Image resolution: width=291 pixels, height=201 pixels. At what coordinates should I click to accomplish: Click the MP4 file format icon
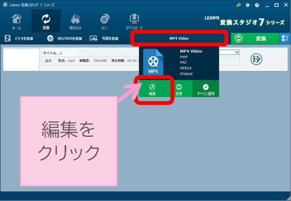[153, 62]
